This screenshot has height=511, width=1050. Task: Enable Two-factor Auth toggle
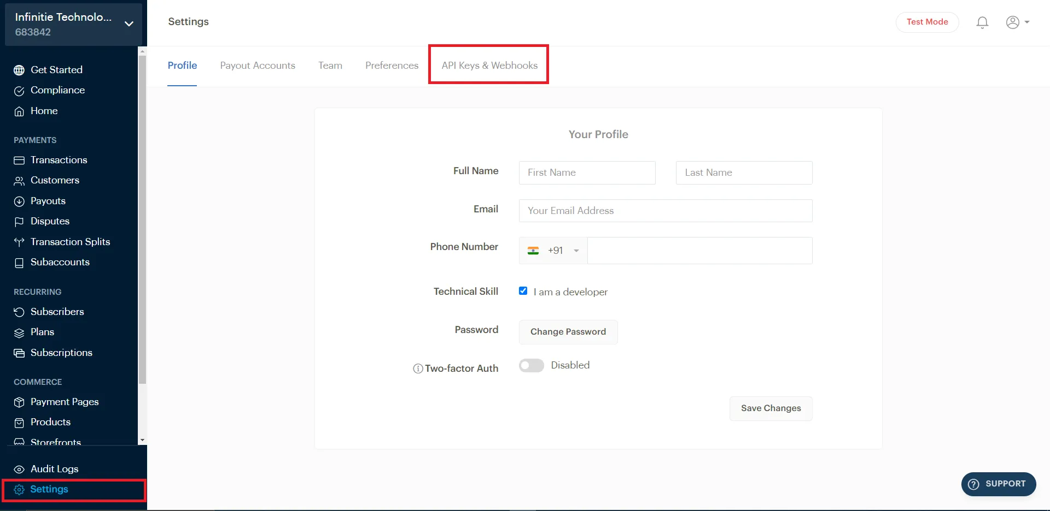click(531, 365)
